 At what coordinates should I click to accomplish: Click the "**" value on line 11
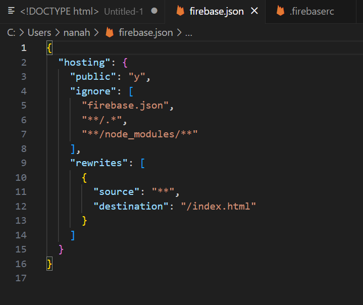(163, 192)
